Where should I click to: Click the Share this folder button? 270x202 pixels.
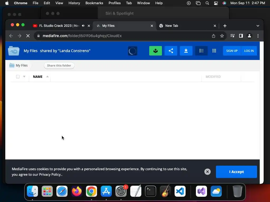(59, 65)
